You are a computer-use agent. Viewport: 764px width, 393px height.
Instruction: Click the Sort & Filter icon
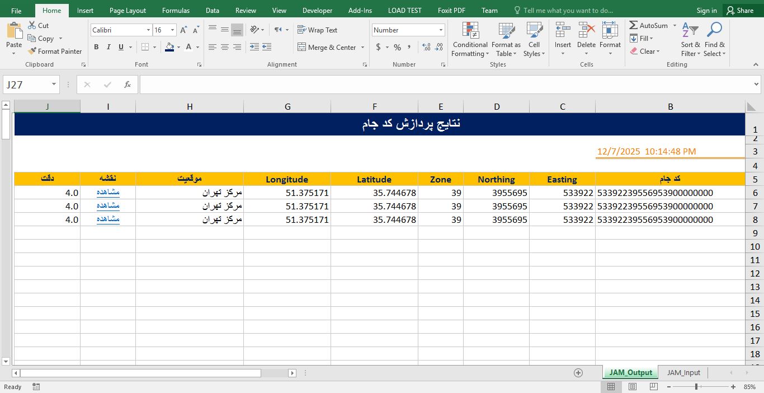[x=690, y=31]
